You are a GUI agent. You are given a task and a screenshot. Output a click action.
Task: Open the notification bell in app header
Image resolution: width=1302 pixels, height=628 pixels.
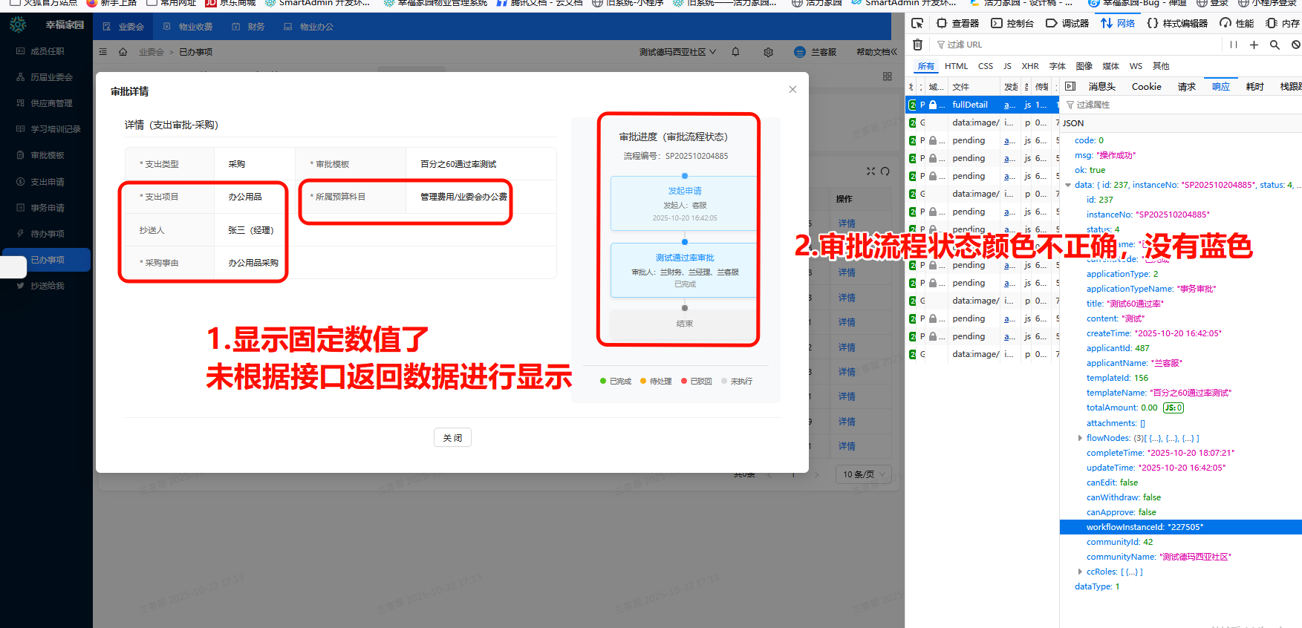[x=735, y=52]
